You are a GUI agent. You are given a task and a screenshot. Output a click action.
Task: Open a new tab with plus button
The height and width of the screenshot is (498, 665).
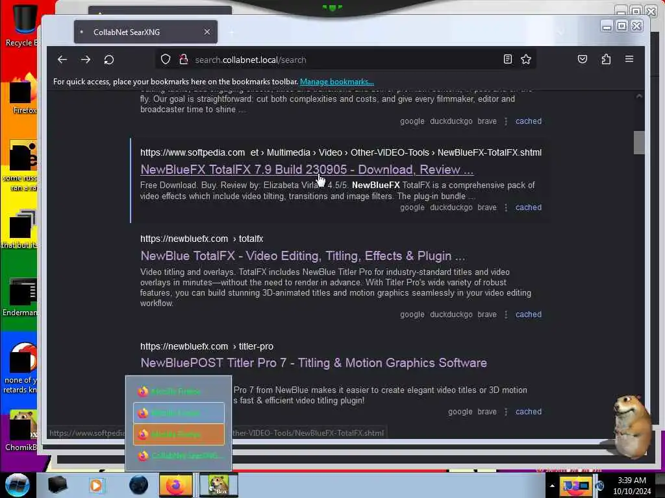pos(232,32)
